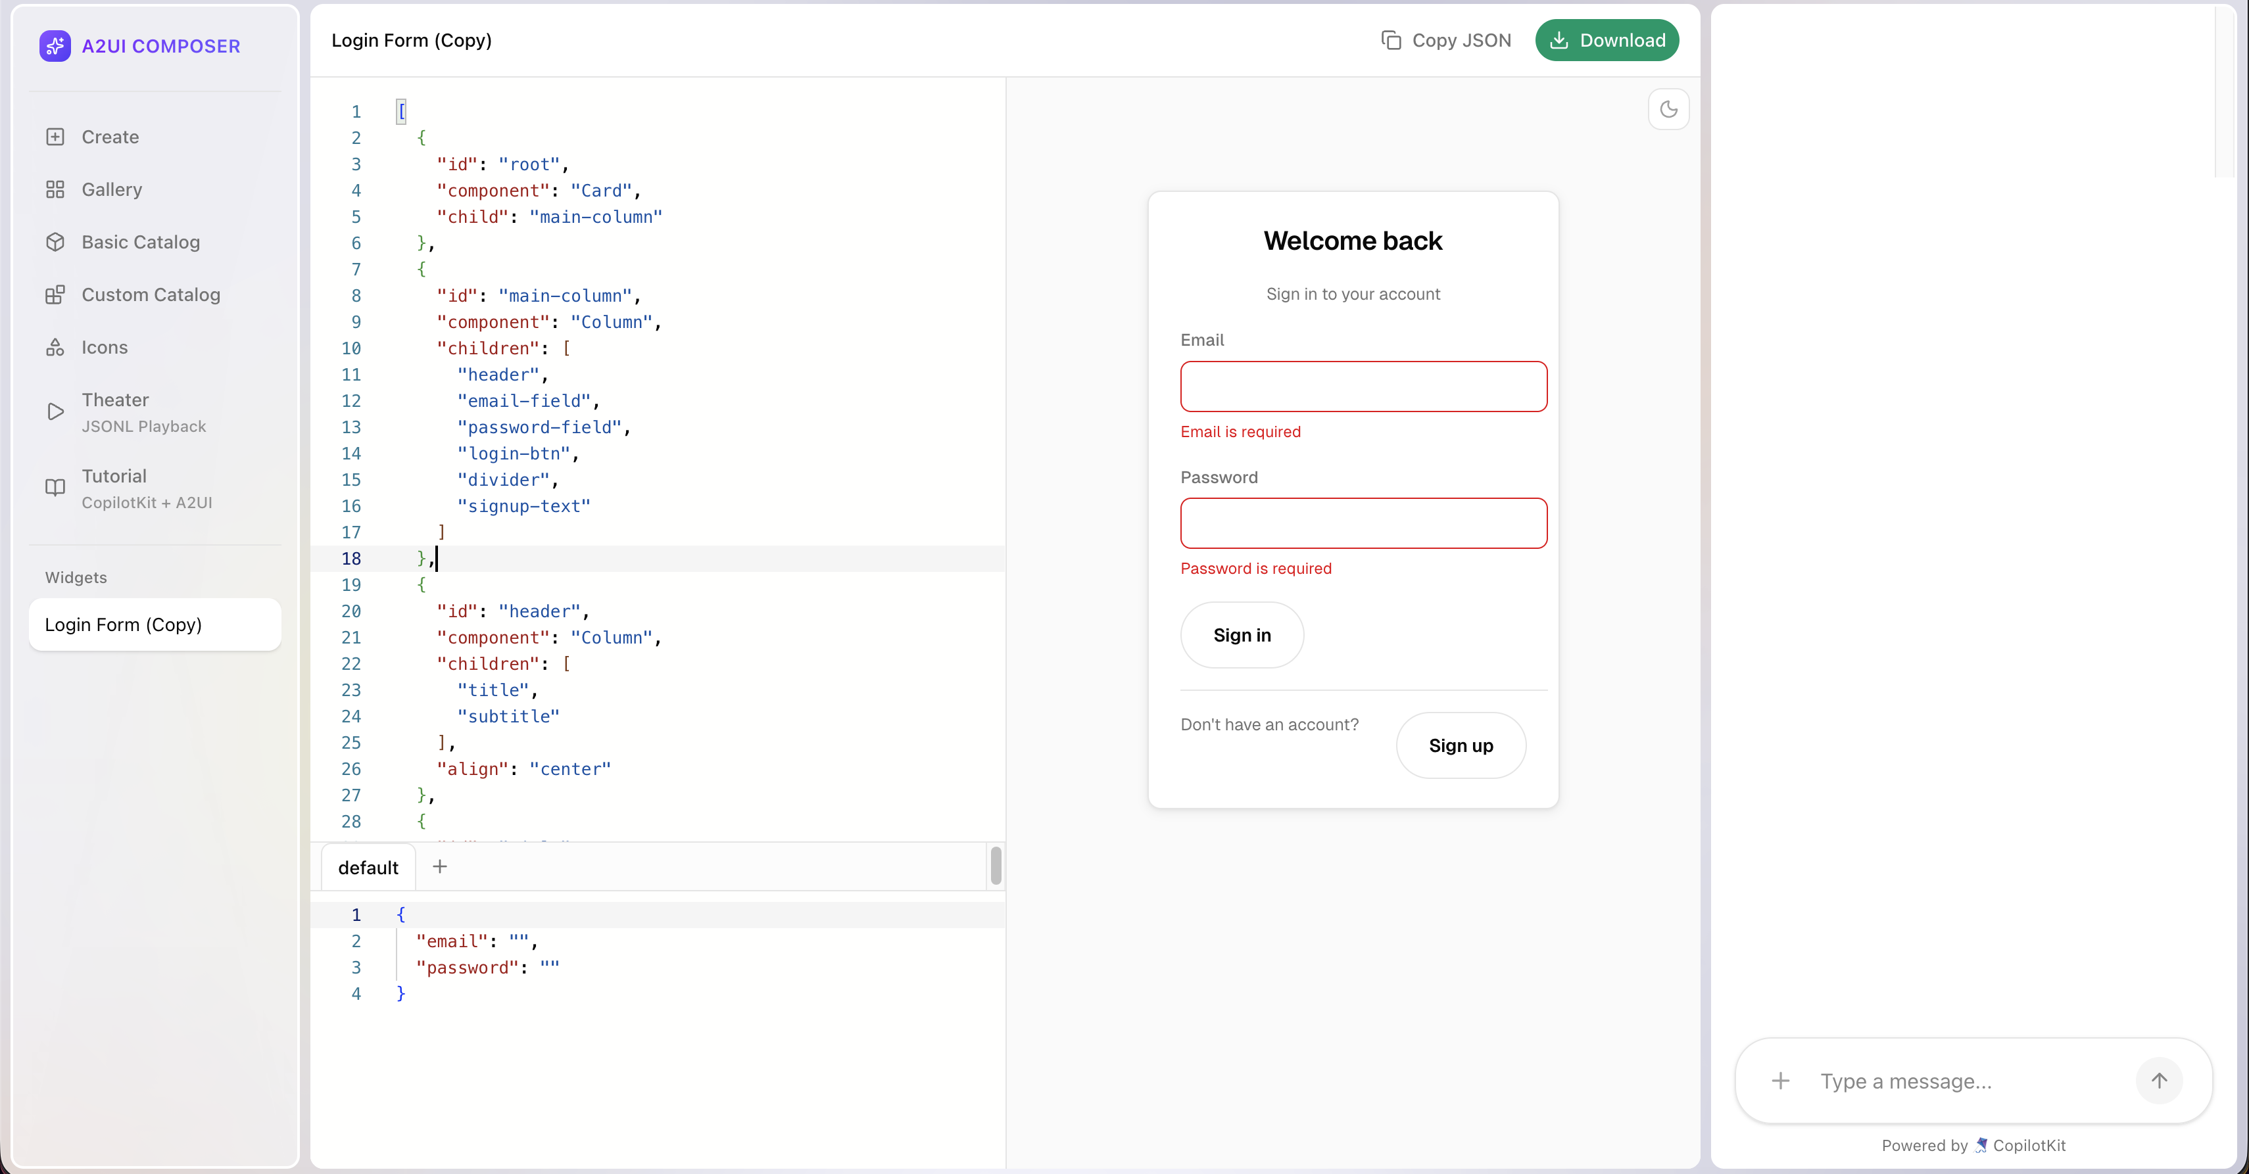Image resolution: width=2249 pixels, height=1174 pixels.
Task: Click the Password input field
Action: click(x=1363, y=524)
